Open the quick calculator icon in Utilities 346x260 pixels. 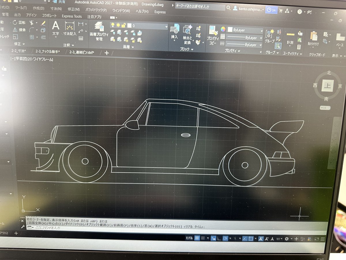[x=299, y=47]
